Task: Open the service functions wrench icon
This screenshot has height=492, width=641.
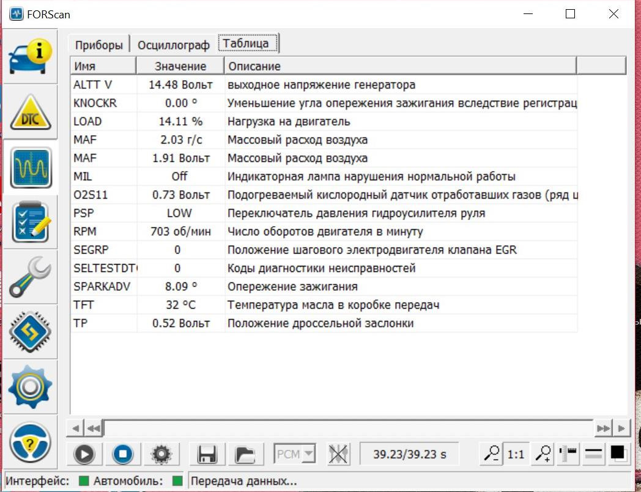Action: click(30, 277)
